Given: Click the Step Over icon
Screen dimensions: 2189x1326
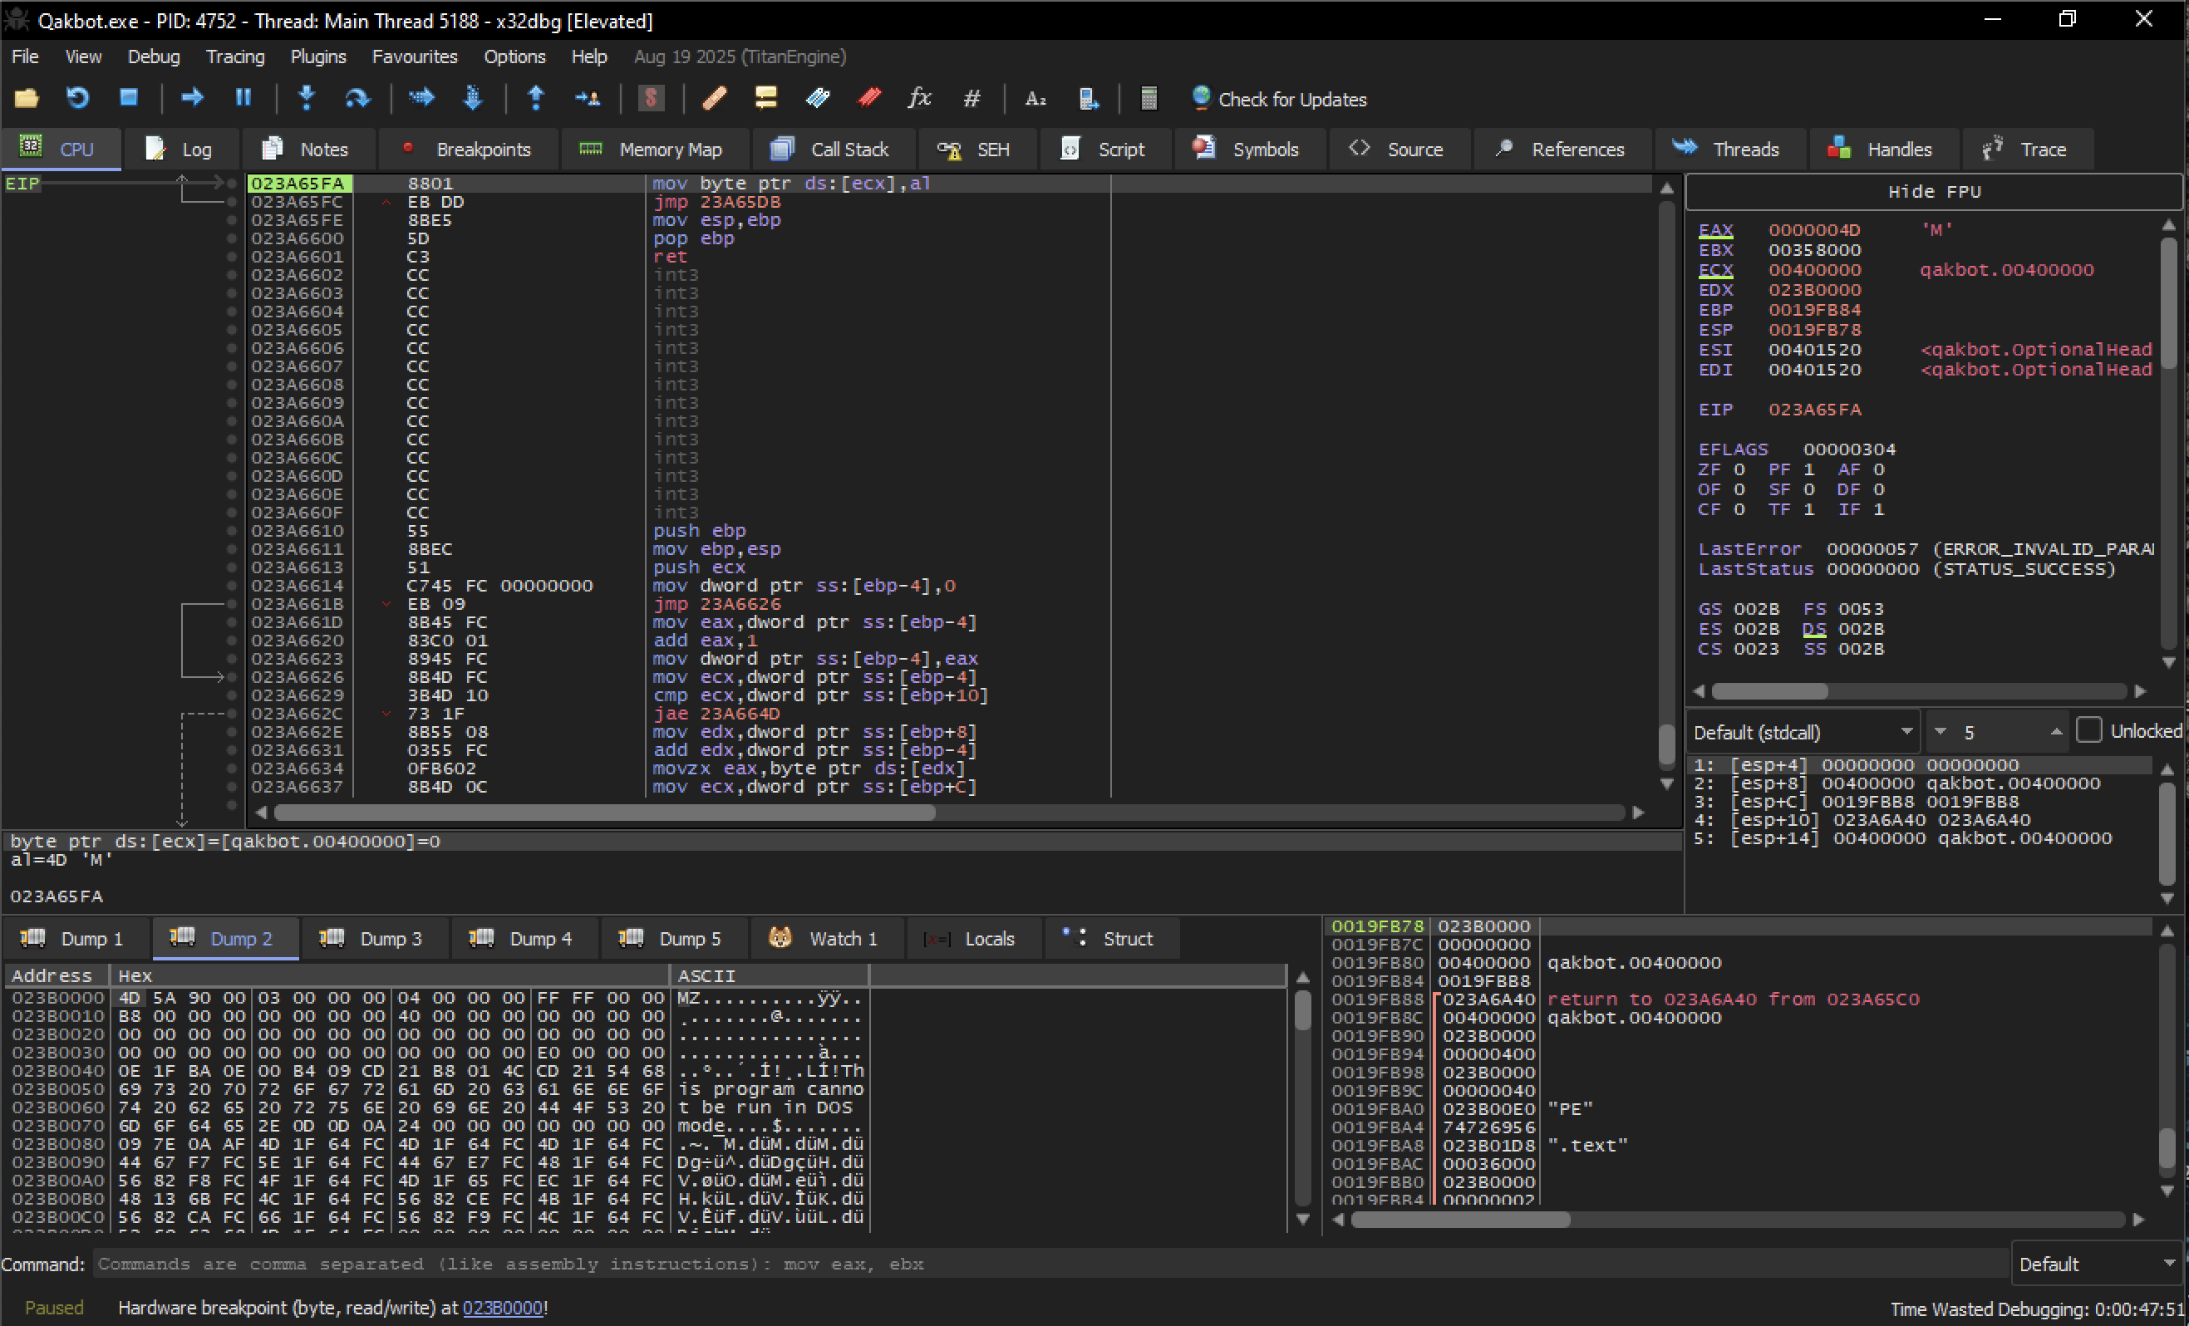Looking at the screenshot, I should [x=357, y=98].
